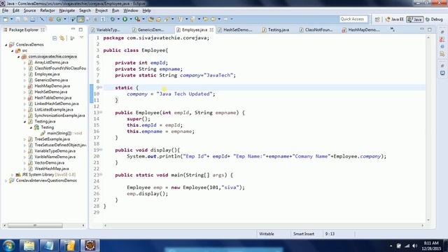The image size is (448, 252).
Task: Switch to the HashSetDemo editor tab
Action: tap(235, 29)
